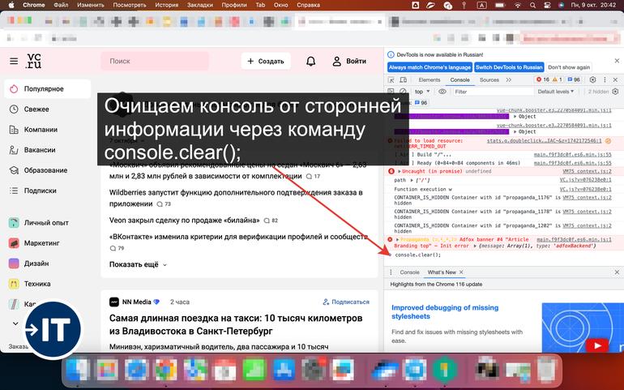Click the NN Media avatar
The image size is (624, 390).
click(114, 302)
